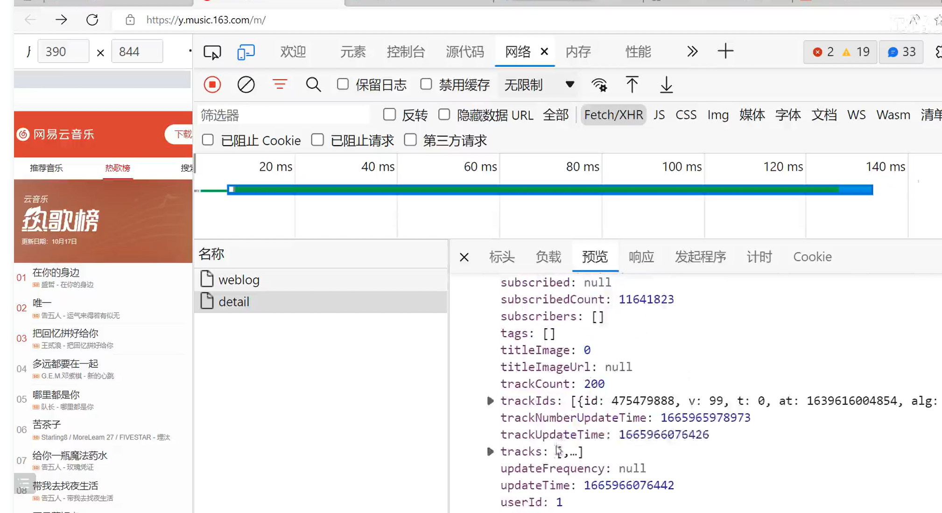Screen dimensions: 942x513
Task: Switch to the 控制台 tab
Action: pos(406,52)
